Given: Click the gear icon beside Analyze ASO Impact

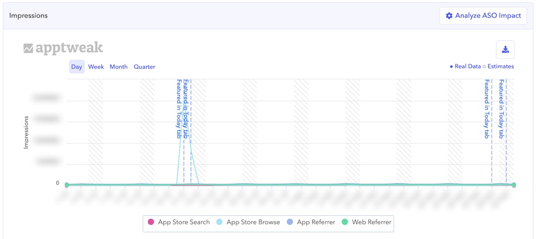Looking at the screenshot, I should point(449,16).
